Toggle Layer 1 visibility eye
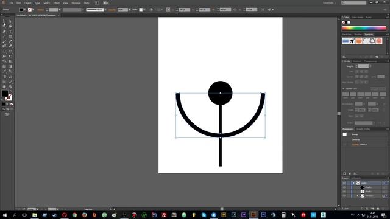The image size is (390, 219). (344, 183)
